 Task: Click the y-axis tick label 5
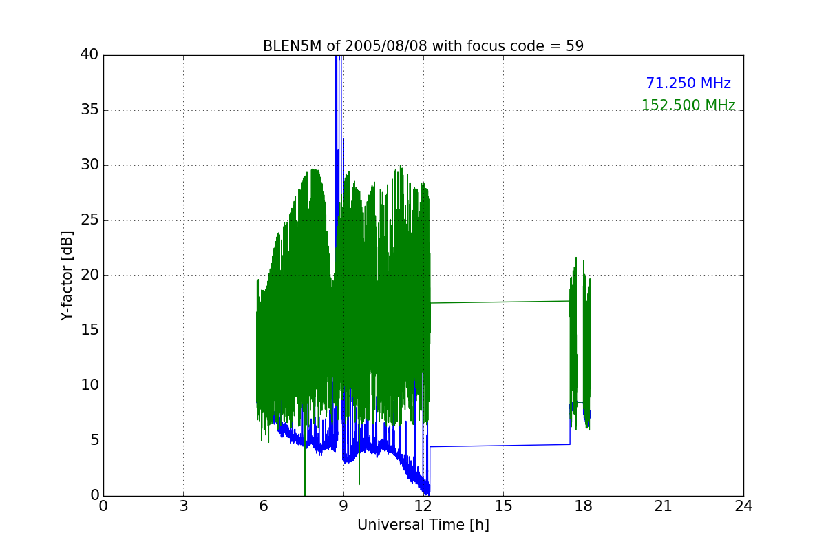(94, 441)
